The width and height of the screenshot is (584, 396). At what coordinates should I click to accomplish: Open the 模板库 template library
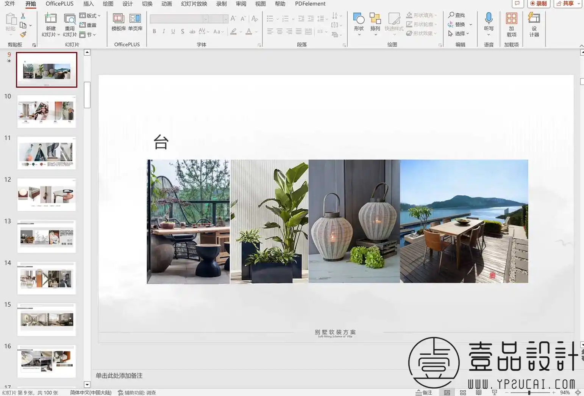(119, 22)
